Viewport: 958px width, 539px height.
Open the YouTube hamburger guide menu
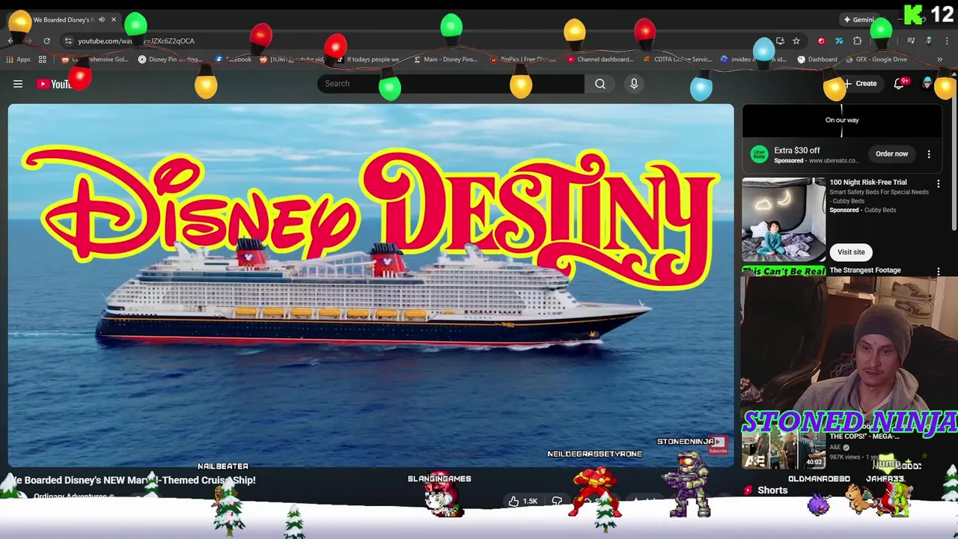(18, 84)
